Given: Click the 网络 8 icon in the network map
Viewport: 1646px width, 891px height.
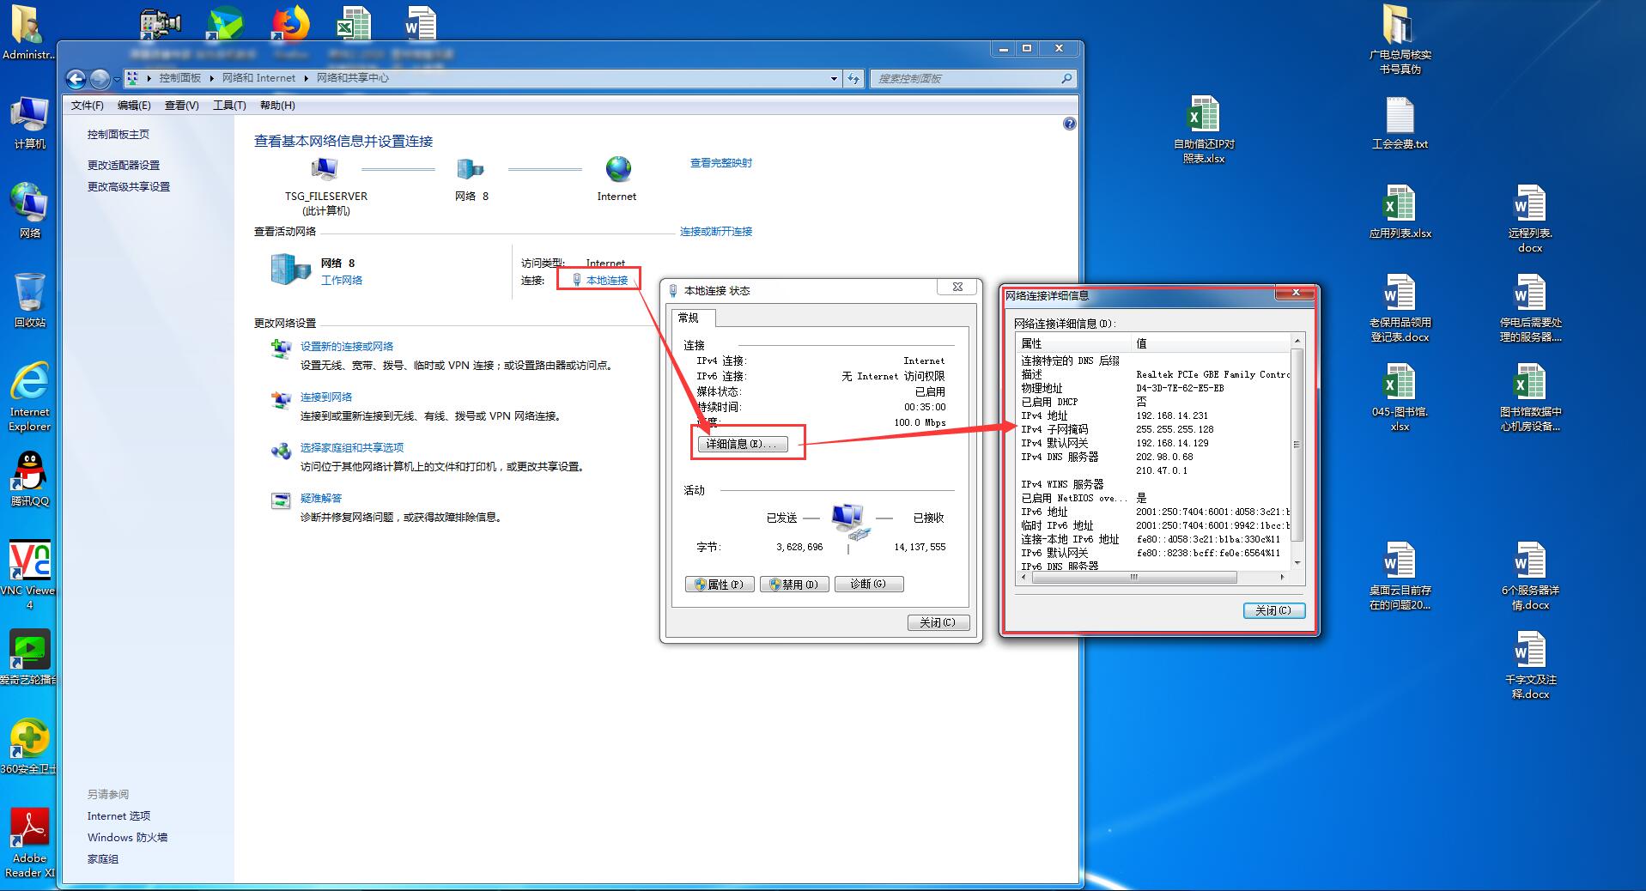Looking at the screenshot, I should click(471, 169).
